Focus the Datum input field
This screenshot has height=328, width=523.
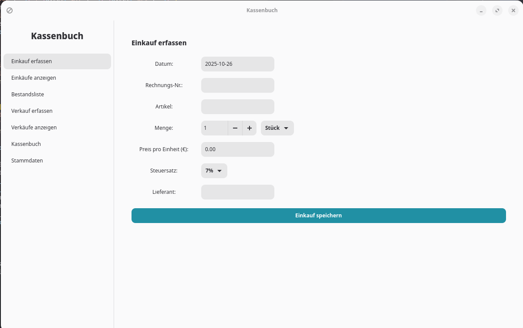pyautogui.click(x=237, y=64)
